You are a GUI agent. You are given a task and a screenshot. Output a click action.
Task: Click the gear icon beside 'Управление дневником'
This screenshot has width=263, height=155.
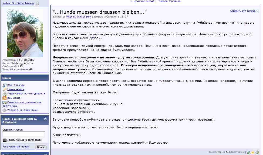coord(4,110)
